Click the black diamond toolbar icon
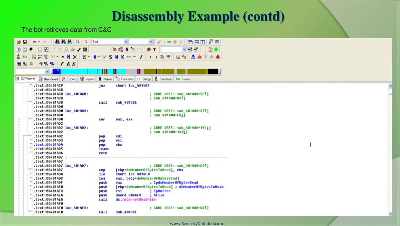Image resolution: width=400 pixels, height=226 pixels. tap(31, 49)
